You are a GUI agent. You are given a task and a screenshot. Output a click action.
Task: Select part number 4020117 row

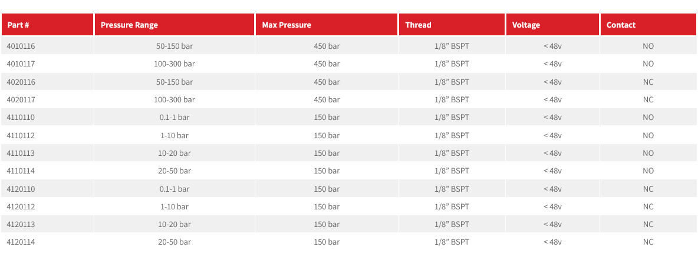click(349, 99)
